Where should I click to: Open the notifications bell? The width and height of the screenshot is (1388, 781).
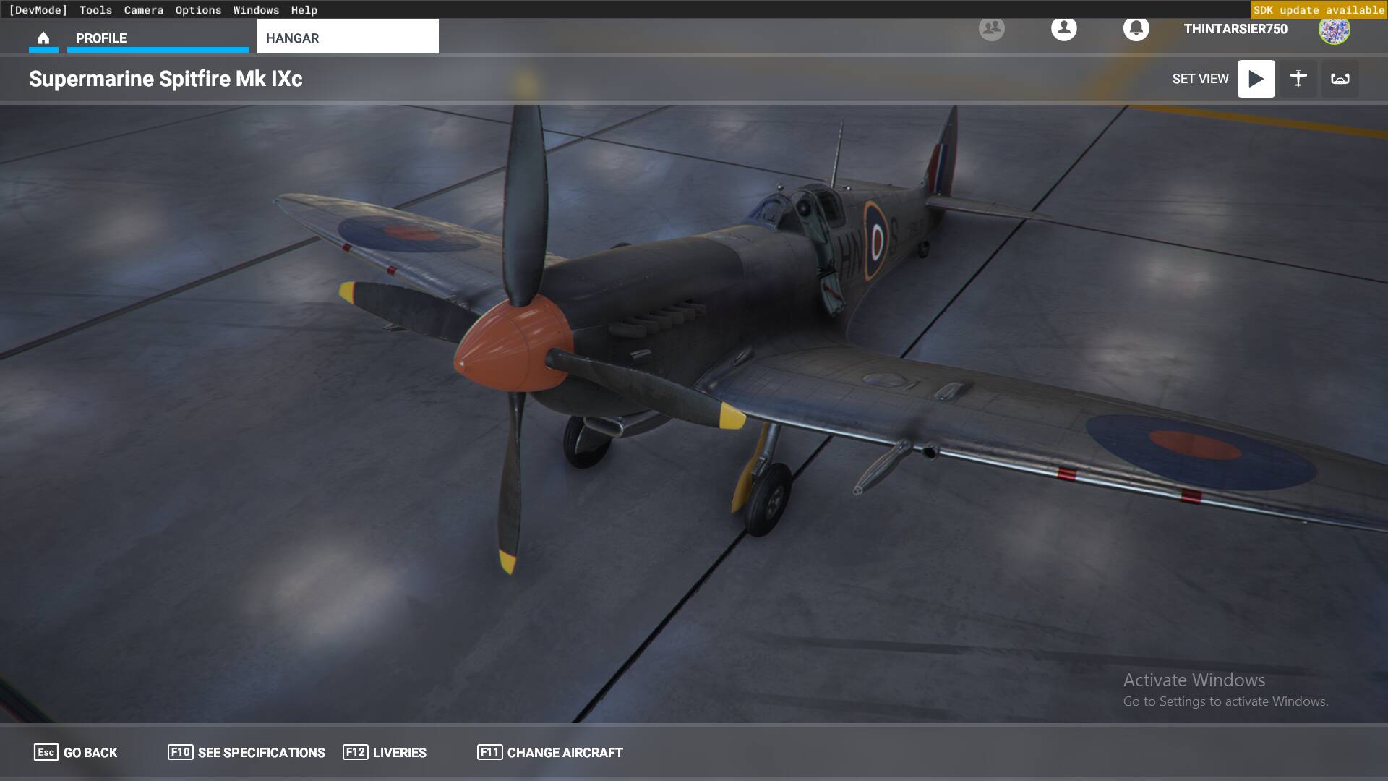[x=1136, y=29]
